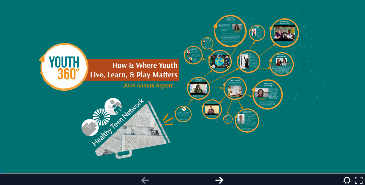
Task: Open the Leveraging Technology circle
Action: tap(267, 95)
